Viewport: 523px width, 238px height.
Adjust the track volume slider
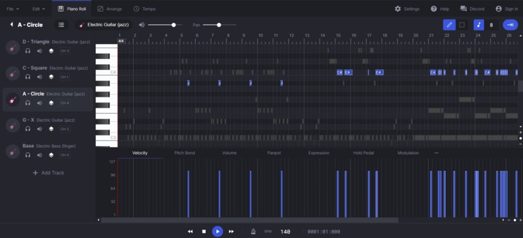coord(165,25)
